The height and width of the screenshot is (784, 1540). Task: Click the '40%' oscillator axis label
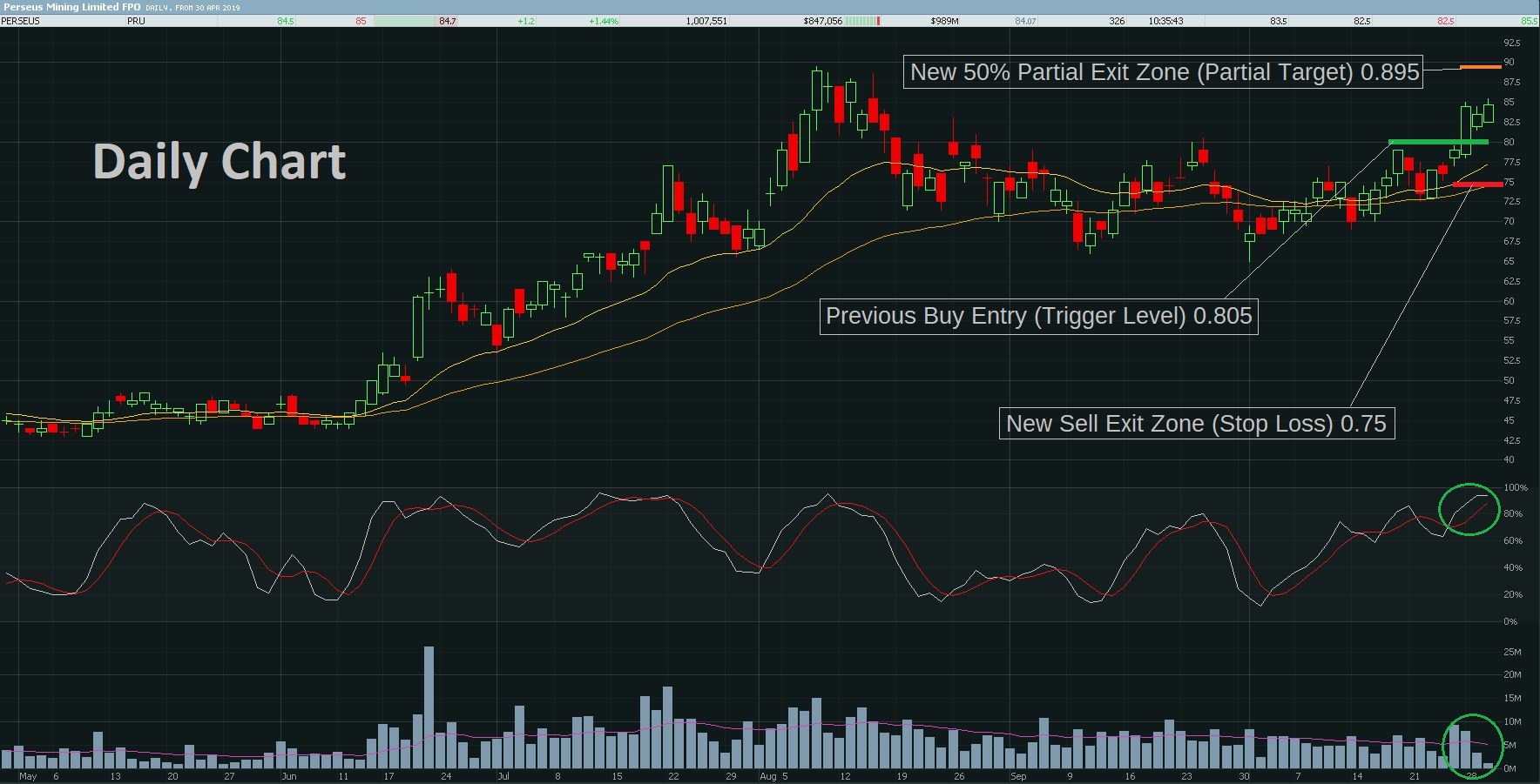(1514, 568)
